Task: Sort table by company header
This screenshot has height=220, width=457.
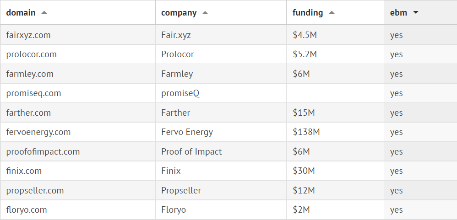Action: pyautogui.click(x=179, y=13)
